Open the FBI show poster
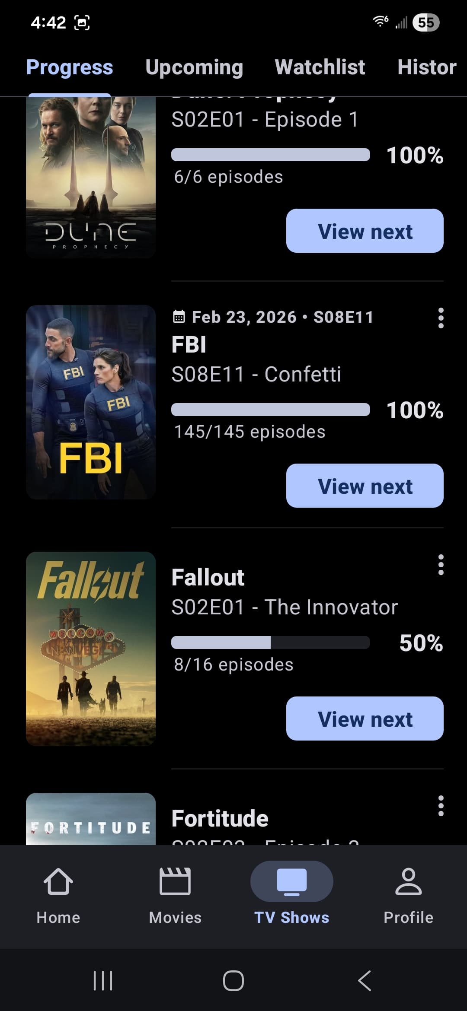The width and height of the screenshot is (467, 1011). [x=91, y=402]
